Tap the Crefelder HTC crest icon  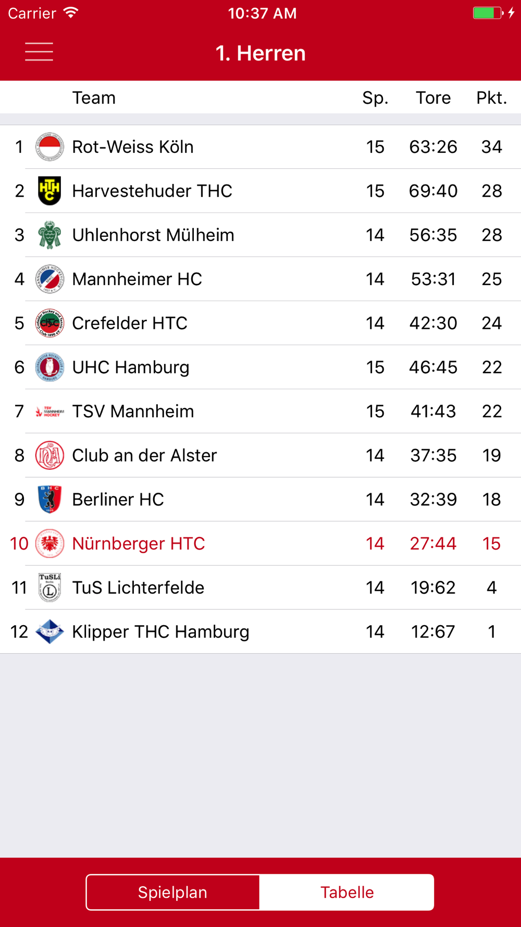(x=49, y=323)
